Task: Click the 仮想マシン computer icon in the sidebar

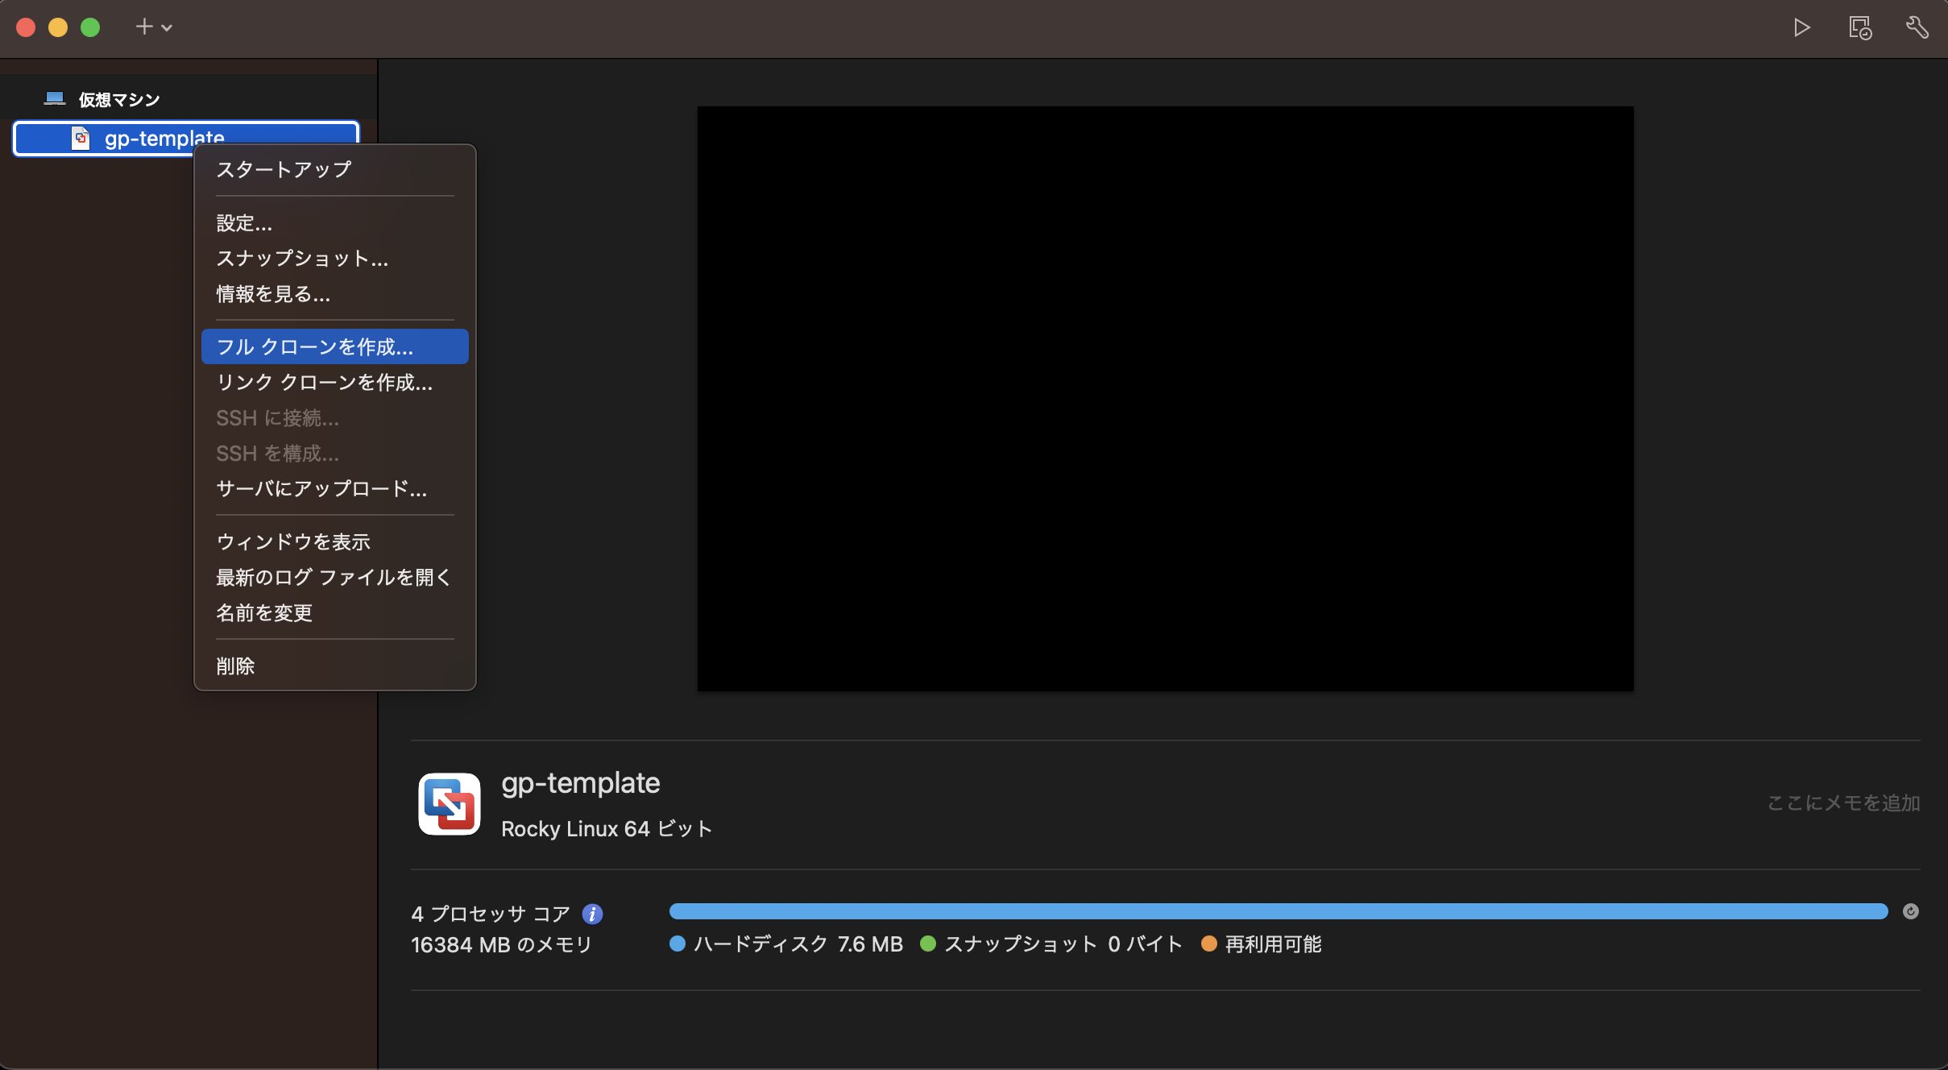Action: [55, 99]
